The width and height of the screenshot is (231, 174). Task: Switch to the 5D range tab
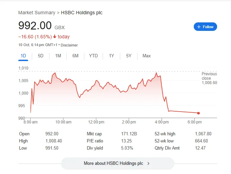[x=41, y=56]
